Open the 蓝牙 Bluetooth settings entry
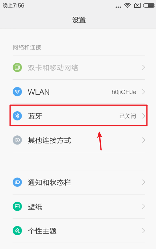156x249 pixels. pyautogui.click(x=79, y=116)
